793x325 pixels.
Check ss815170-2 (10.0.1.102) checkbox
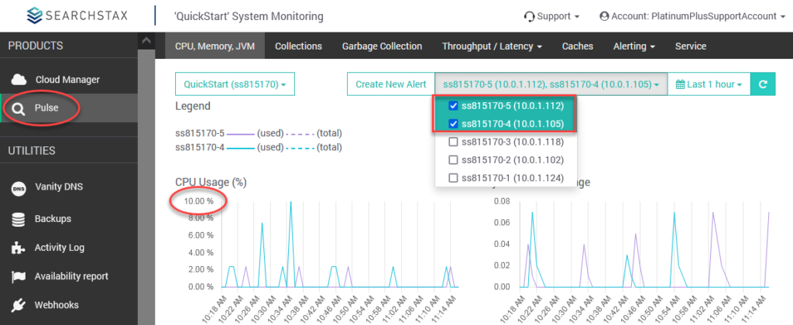(x=454, y=160)
